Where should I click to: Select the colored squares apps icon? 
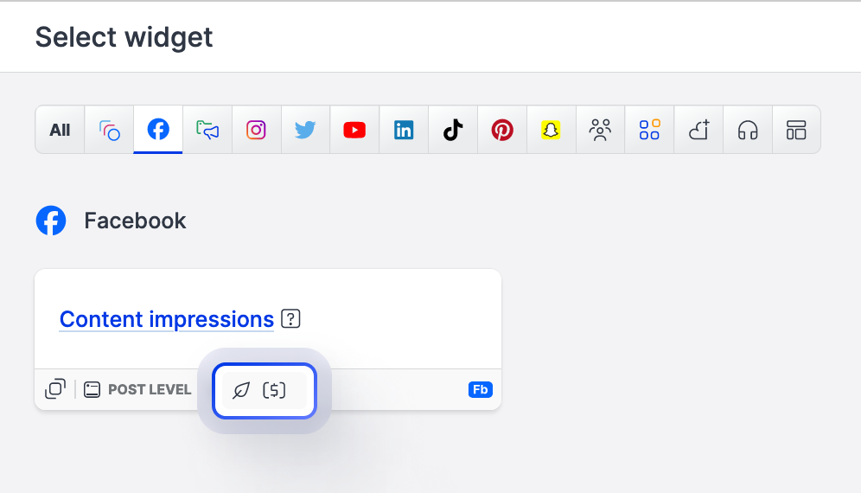point(649,130)
